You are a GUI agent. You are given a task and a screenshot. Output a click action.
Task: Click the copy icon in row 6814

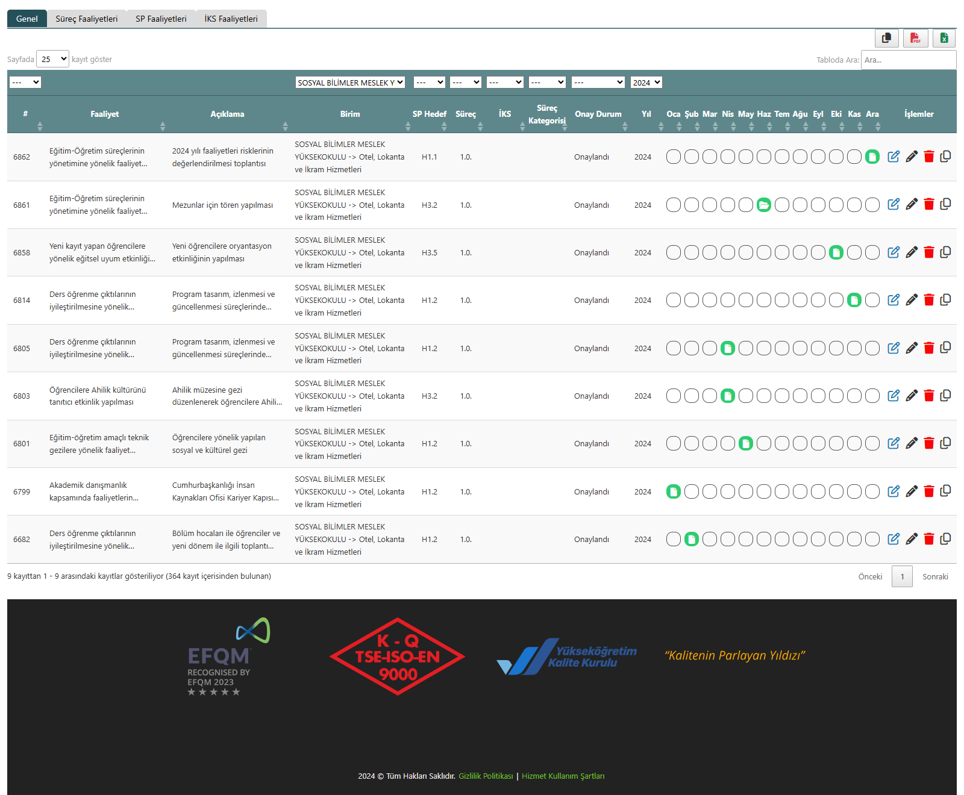point(946,300)
